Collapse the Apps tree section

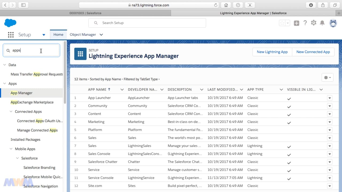pos(5,83)
